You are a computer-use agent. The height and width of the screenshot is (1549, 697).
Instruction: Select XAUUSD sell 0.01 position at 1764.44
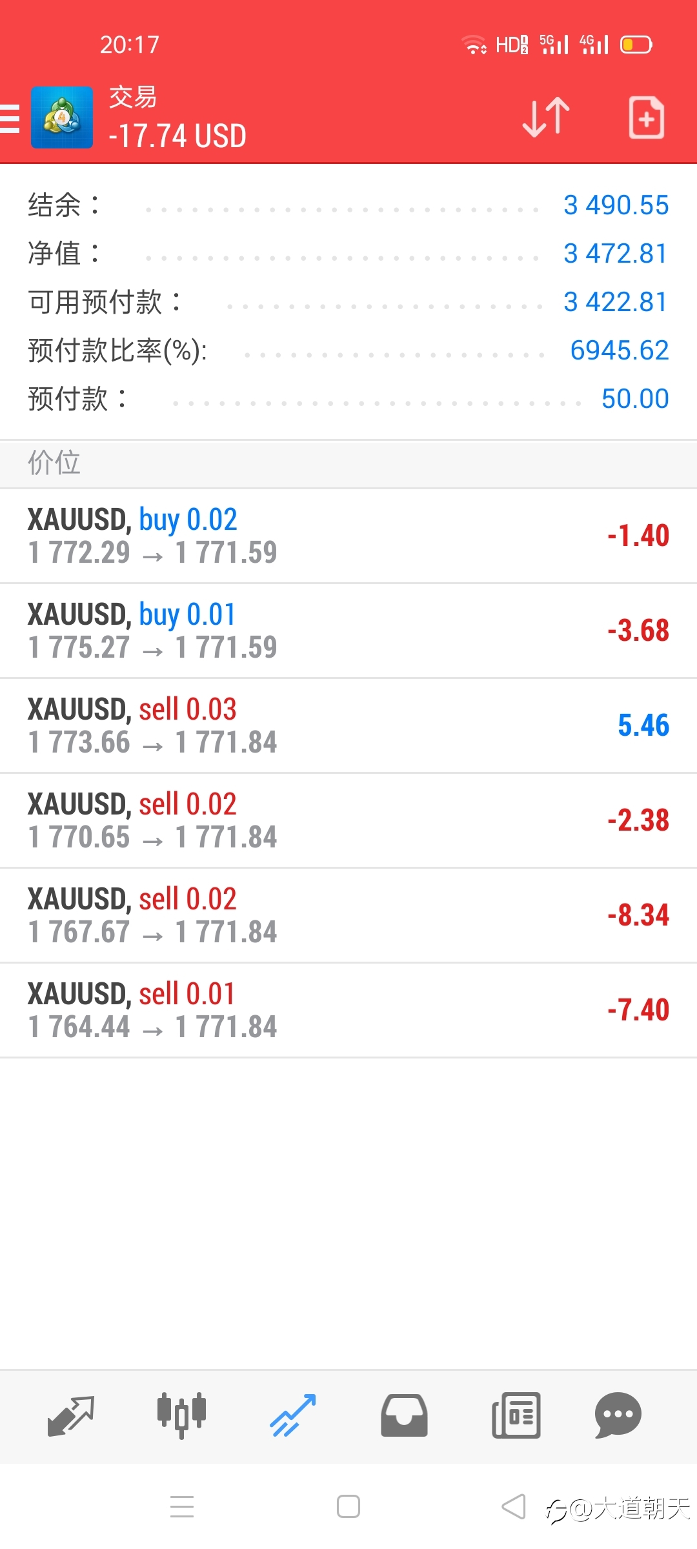click(348, 1011)
